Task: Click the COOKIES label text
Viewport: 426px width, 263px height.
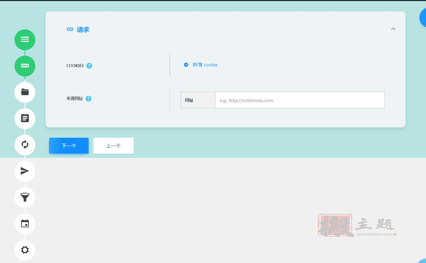Action: 75,66
